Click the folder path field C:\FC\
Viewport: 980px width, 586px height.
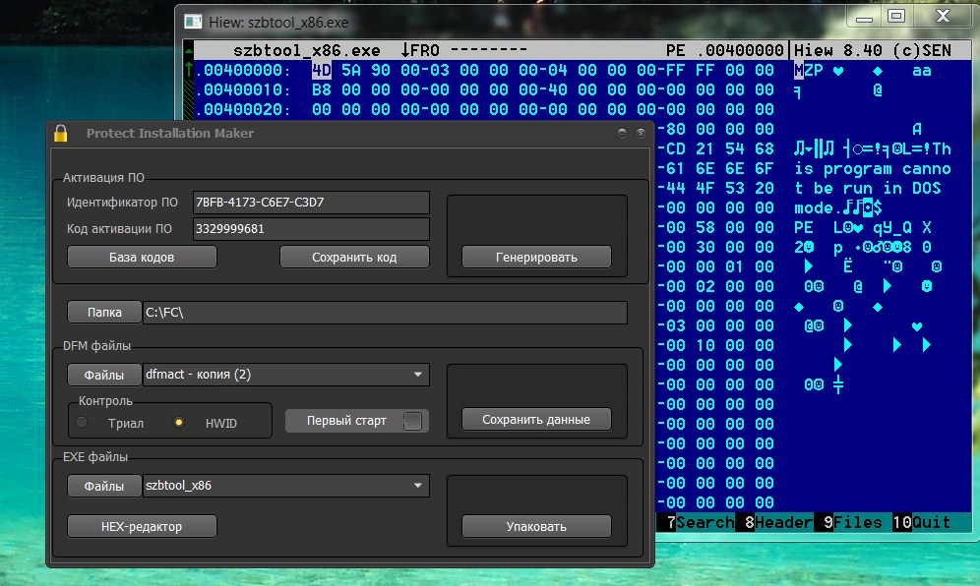[x=385, y=313]
